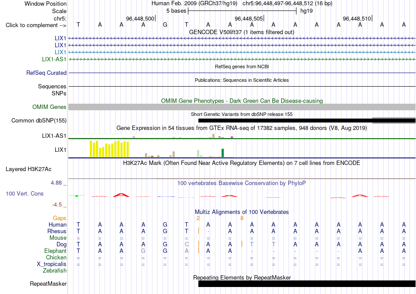The height and width of the screenshot is (294, 416).
Task: Click the Sequences track label
Action: (52, 87)
